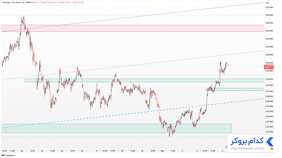Viewport: 282px width, 158px height.
Task: Open the Gold Spot / U.S. Dollar symbol title
Action: coord(17,2)
